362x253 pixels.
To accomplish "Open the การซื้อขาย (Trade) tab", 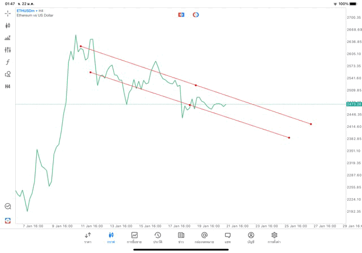I will click(x=135, y=237).
